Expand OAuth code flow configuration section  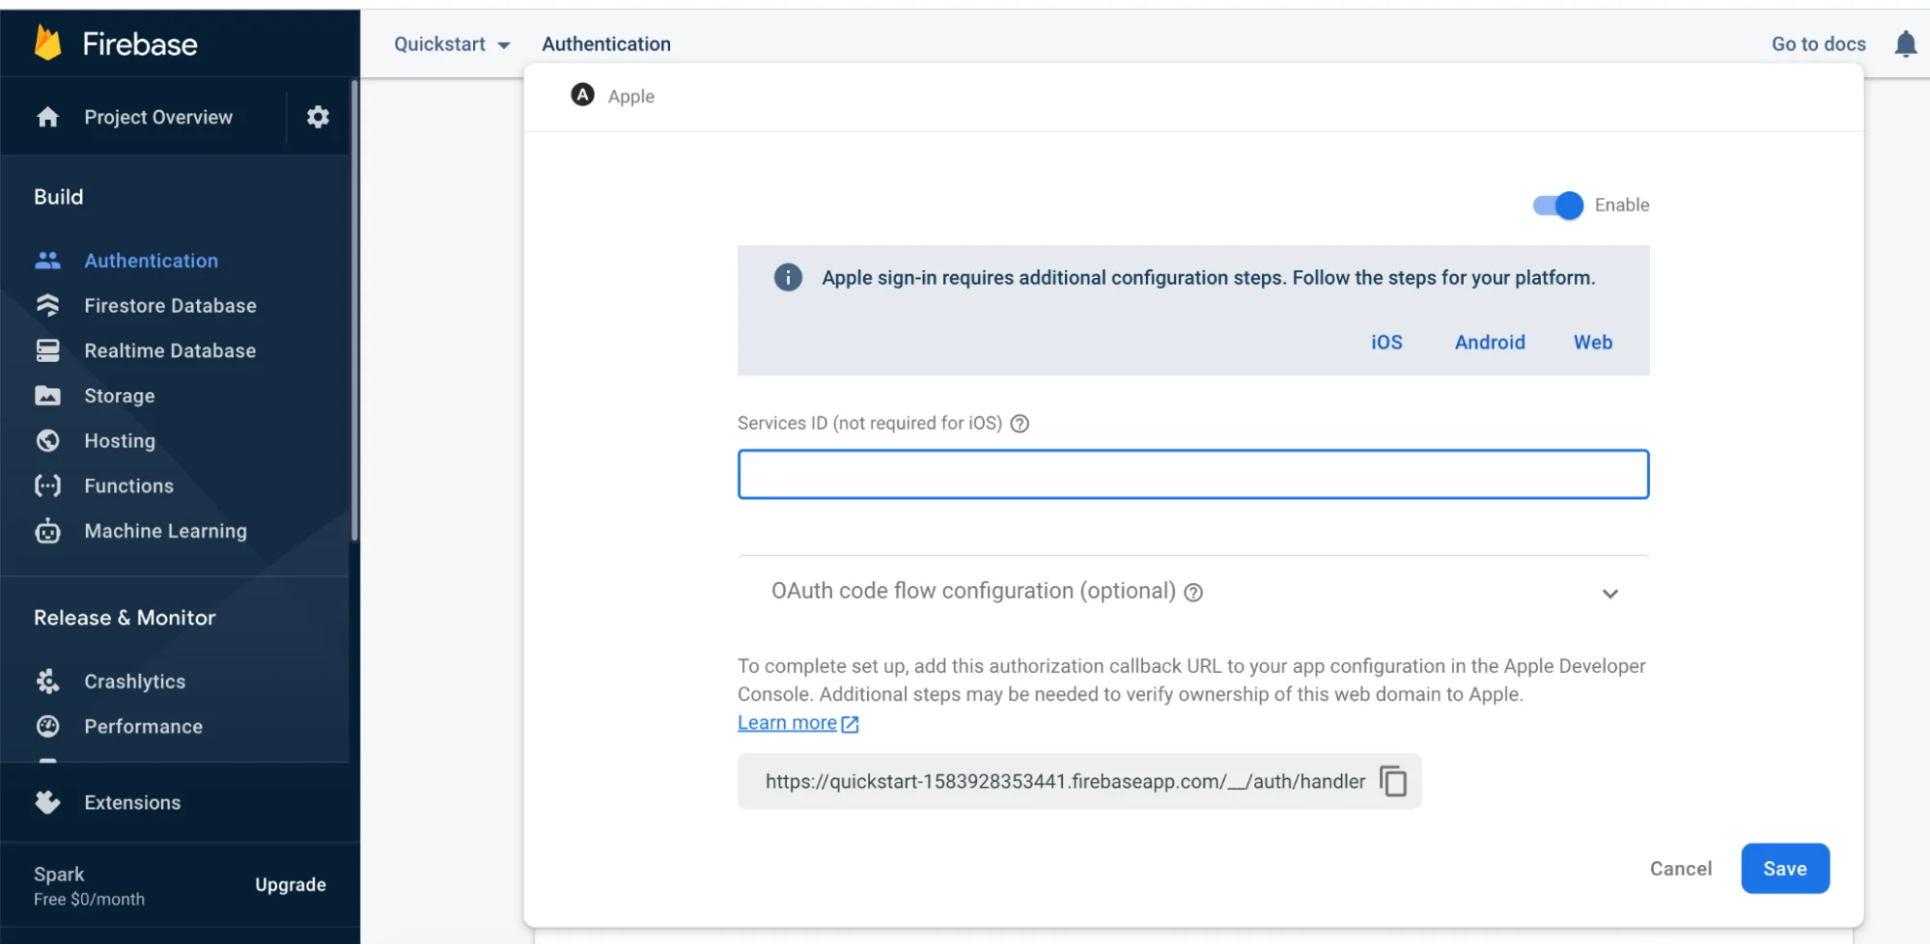click(x=1609, y=594)
